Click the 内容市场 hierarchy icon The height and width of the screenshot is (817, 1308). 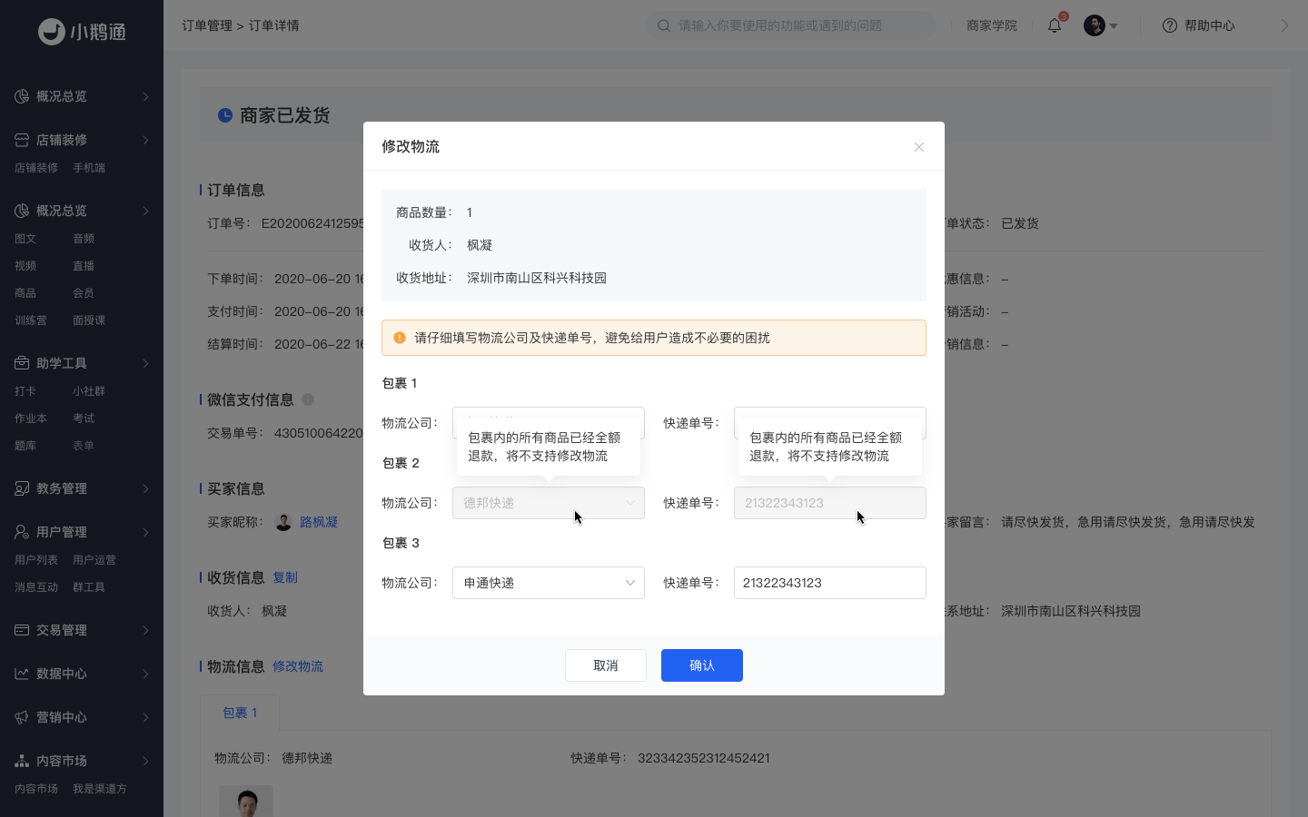point(22,761)
